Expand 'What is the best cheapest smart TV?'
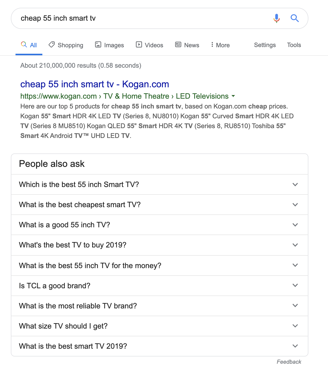 coord(160,205)
